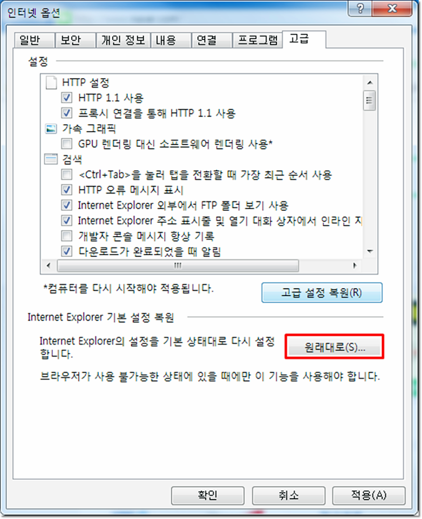The height and width of the screenshot is (519, 422).
Task: Click the 고급 설정 복원(R) button
Action: (322, 293)
